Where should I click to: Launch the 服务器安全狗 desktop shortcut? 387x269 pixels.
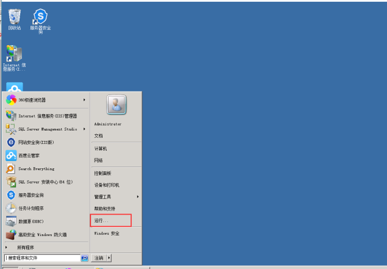coord(40,21)
